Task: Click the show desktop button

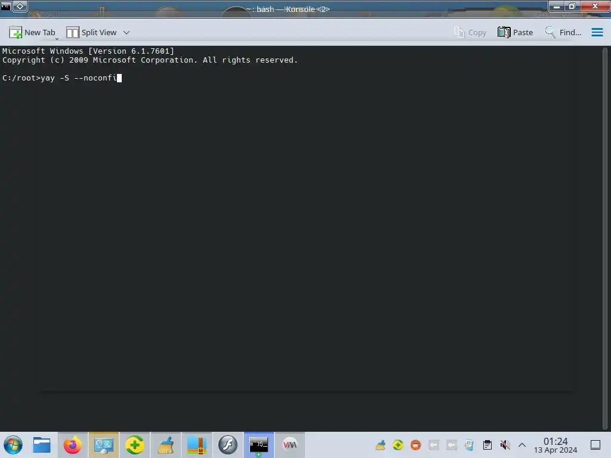Action: click(595, 445)
